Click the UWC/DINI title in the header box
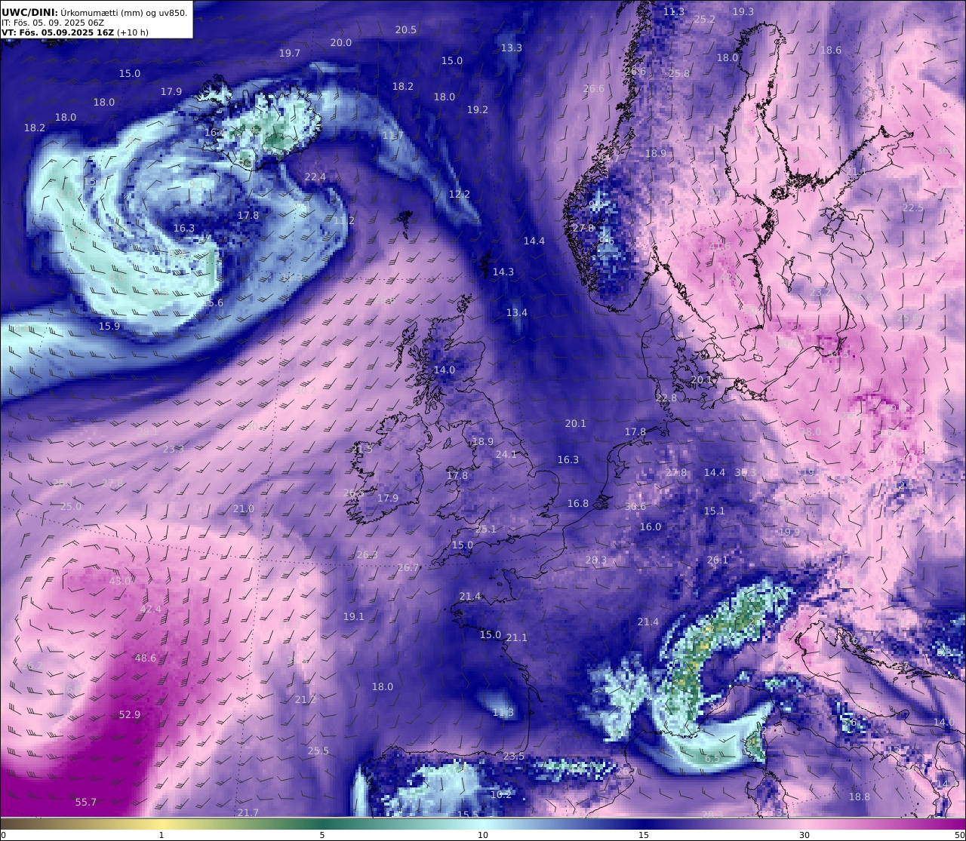 pos(29,12)
